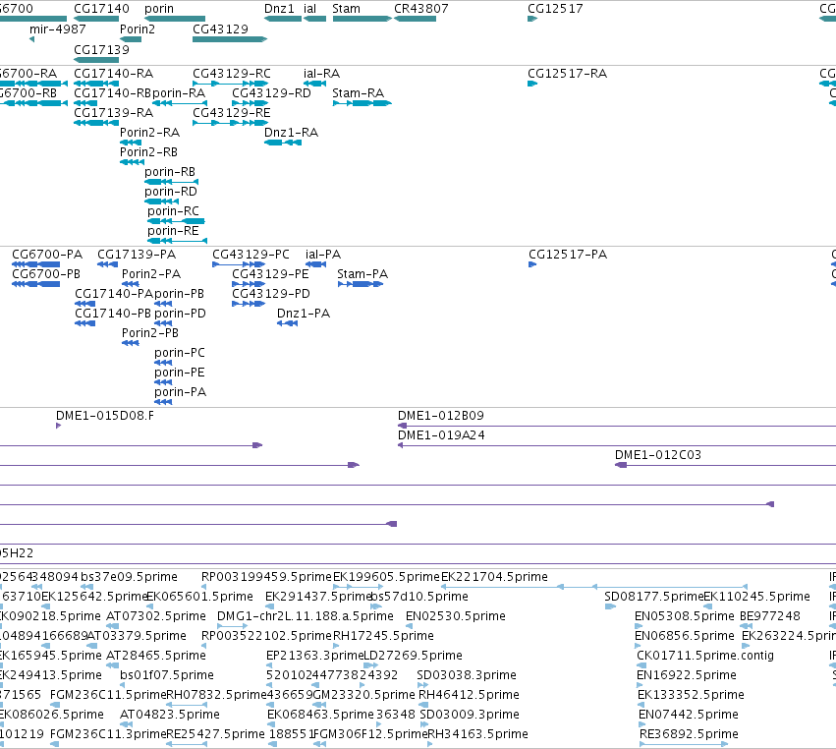Screen dimensions: 836x749
Task: Select EST label bs37e09.5prime
Action: click(129, 577)
